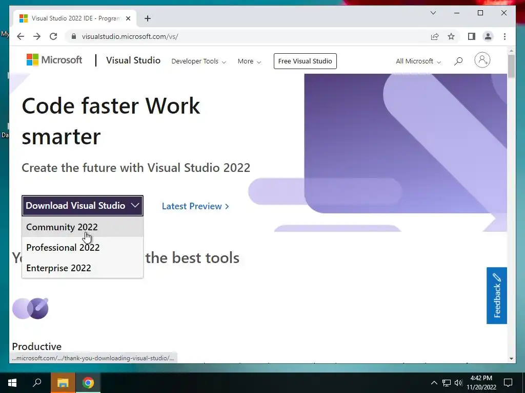Expand the Developer Tools menu
The image size is (525, 393).
[x=198, y=61]
